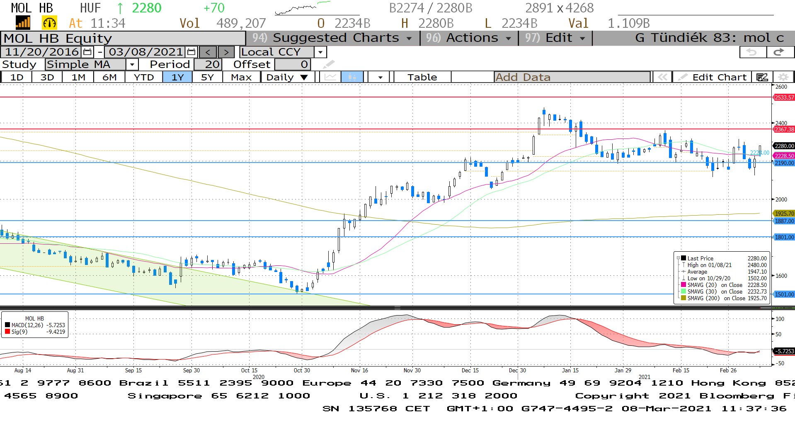The image size is (795, 425).
Task: Click the end date field 03/08/2021
Action: 145,52
